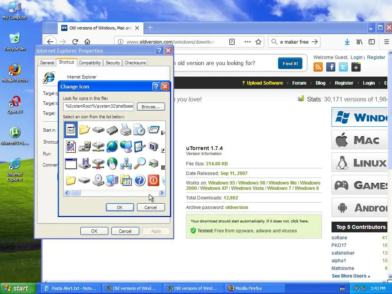Open Firefox downloads arrow icon

(347, 42)
